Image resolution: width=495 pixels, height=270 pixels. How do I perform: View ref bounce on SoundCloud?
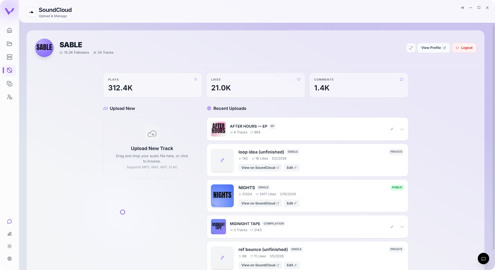pyautogui.click(x=260, y=265)
